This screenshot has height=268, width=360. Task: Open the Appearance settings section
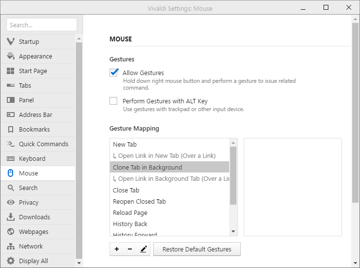38,56
